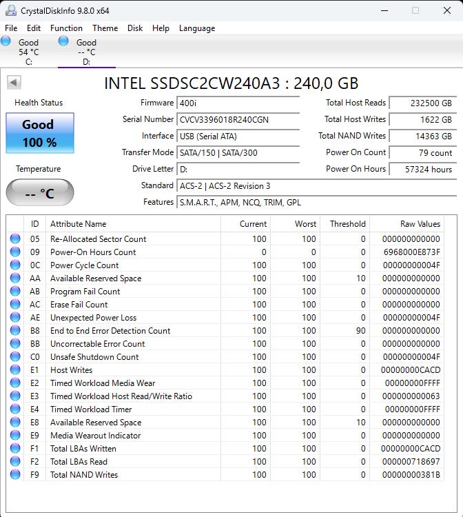Image resolution: width=463 pixels, height=517 pixels.
Task: Select the Unsafe Shutdown Count attribute name
Action: tap(94, 357)
